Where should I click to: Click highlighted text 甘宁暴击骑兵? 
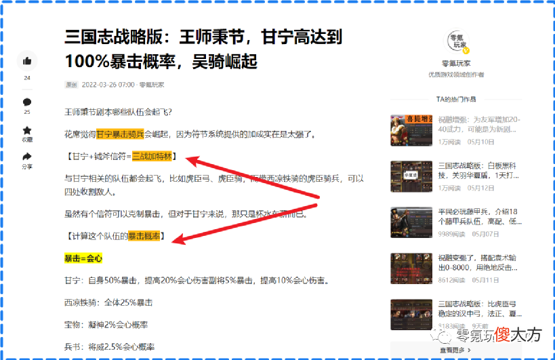120,134
